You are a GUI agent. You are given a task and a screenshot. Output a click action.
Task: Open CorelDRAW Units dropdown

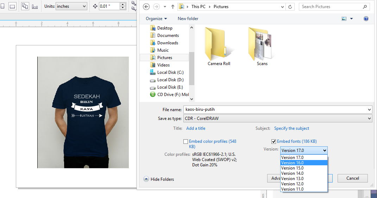point(71,6)
